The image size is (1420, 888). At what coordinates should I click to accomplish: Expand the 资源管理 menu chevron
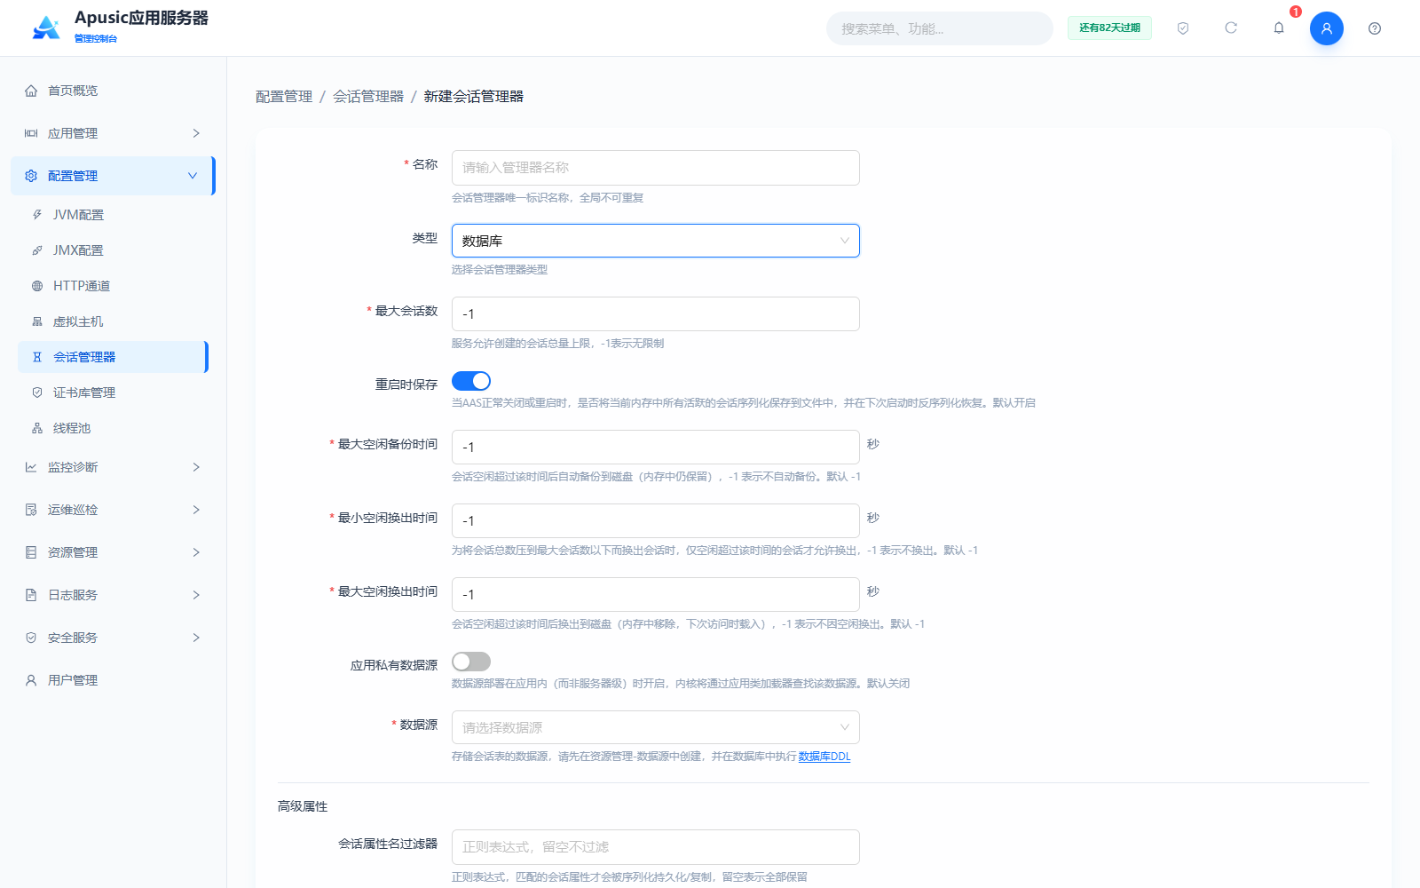[196, 552]
